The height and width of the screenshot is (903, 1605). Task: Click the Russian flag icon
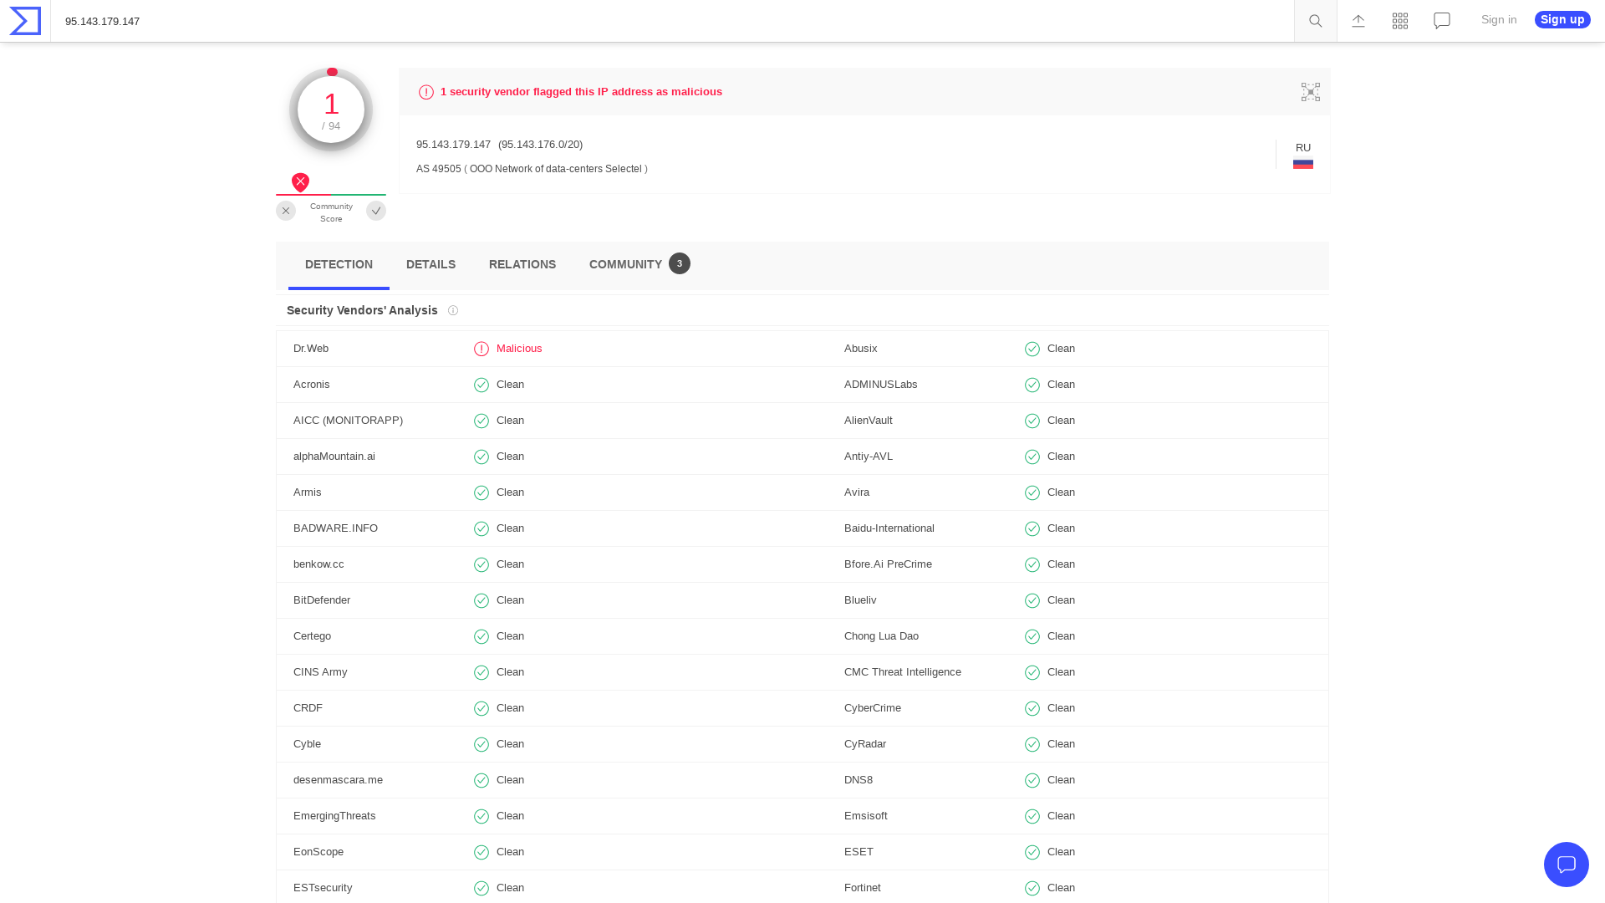pos(1303,163)
